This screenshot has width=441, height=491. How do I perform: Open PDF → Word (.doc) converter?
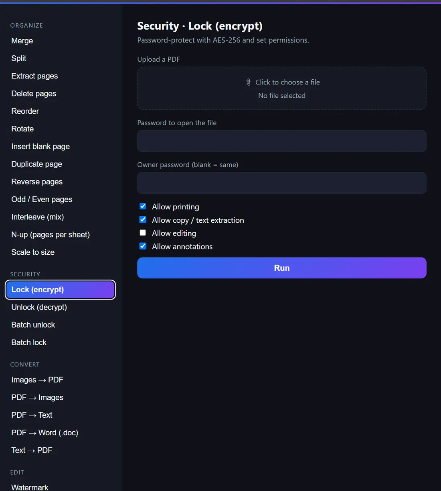(60, 433)
